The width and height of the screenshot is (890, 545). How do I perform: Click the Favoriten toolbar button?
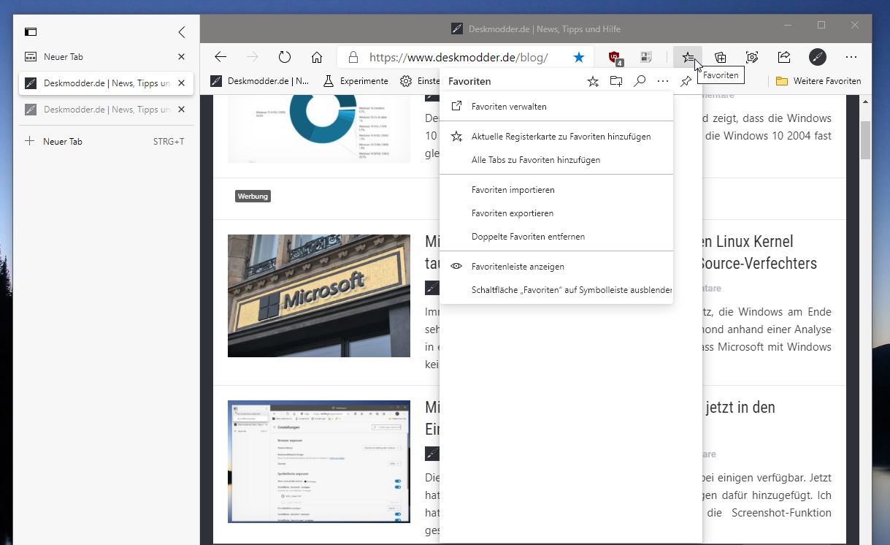(x=688, y=57)
